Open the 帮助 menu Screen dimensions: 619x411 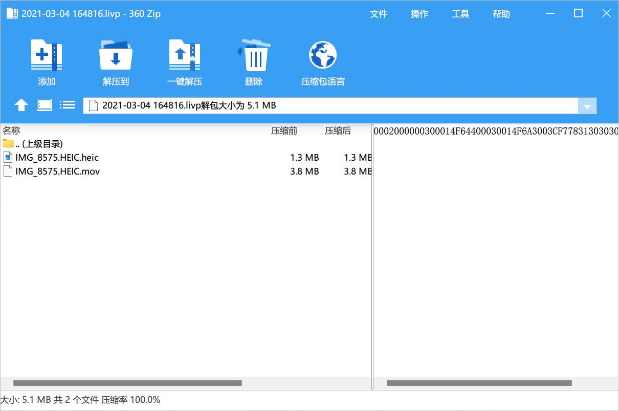coord(501,14)
